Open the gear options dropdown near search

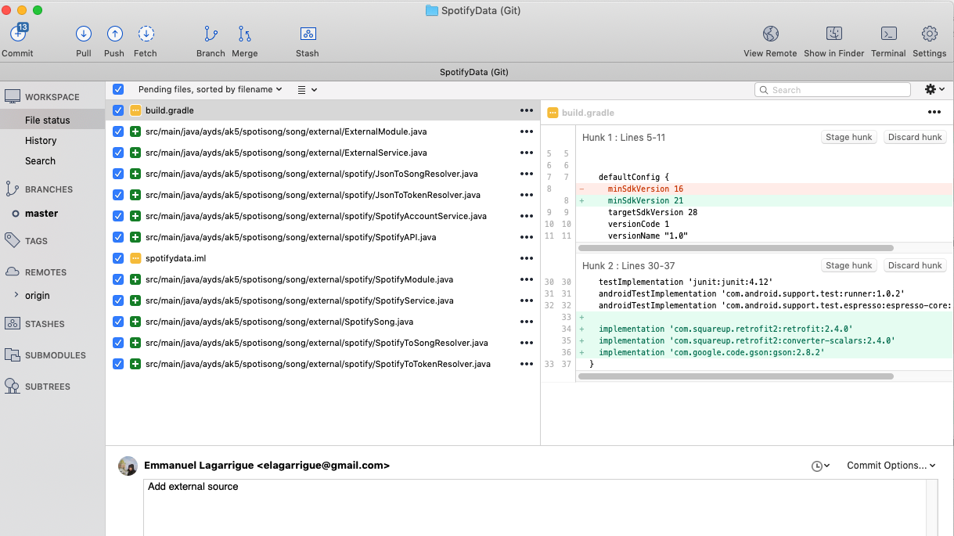coord(934,89)
